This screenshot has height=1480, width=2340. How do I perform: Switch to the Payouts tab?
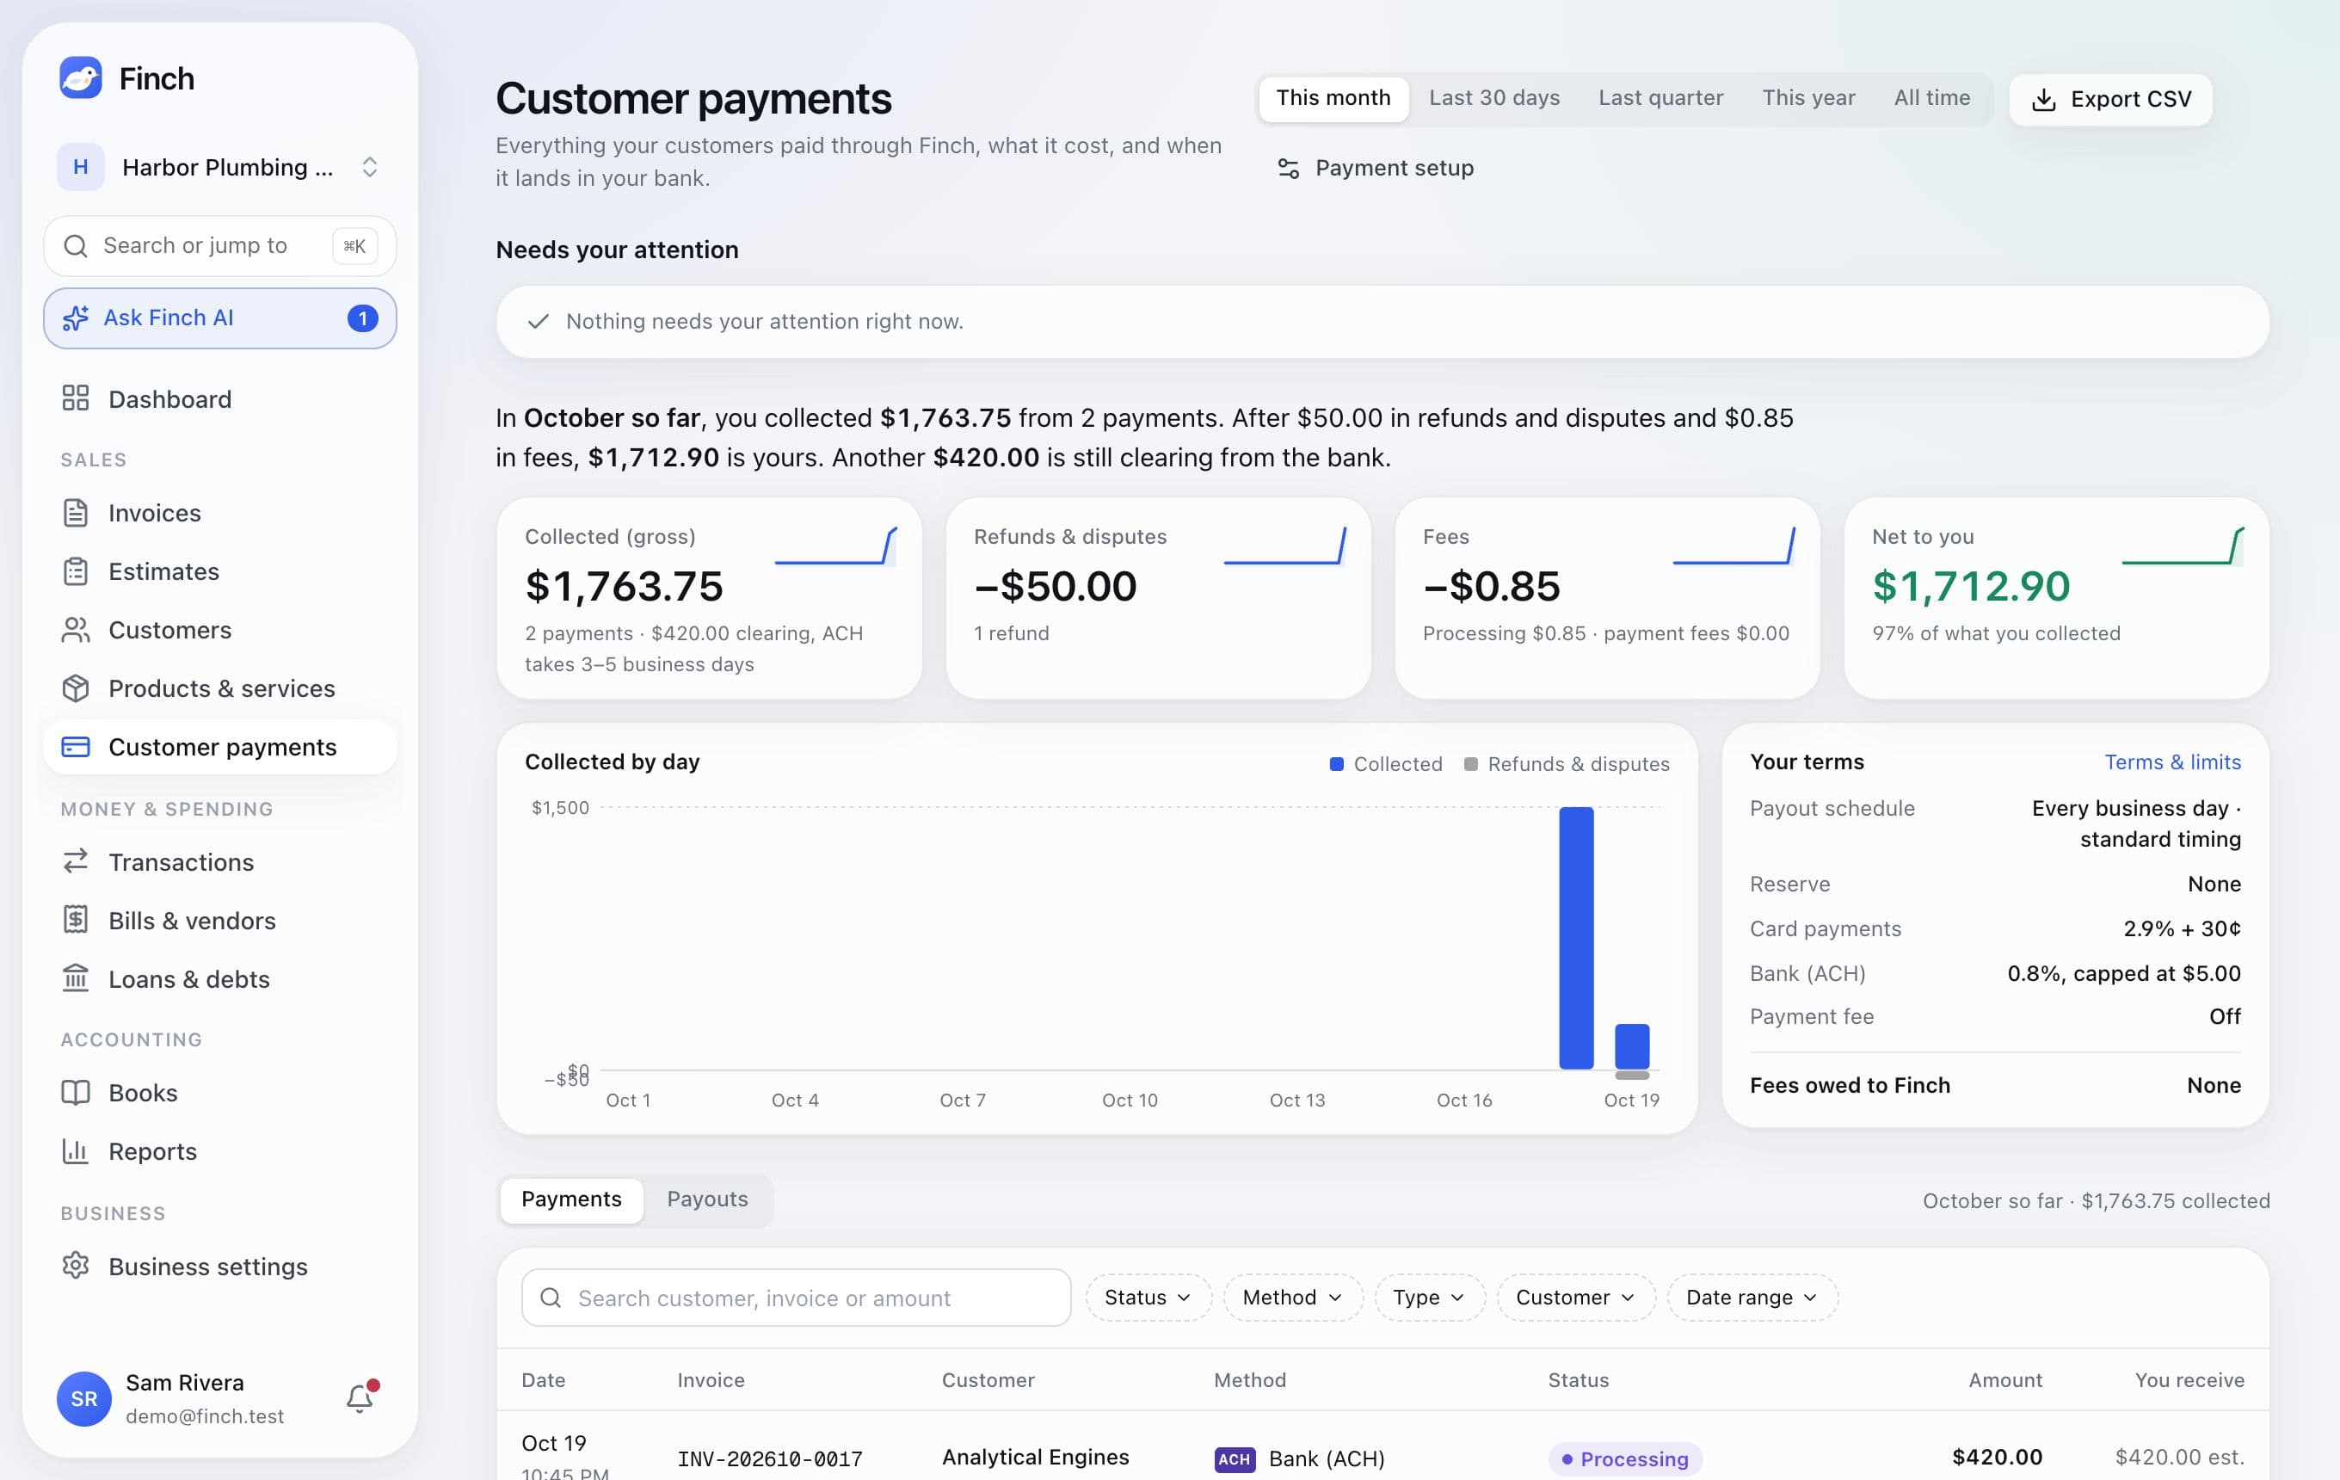coord(707,1199)
